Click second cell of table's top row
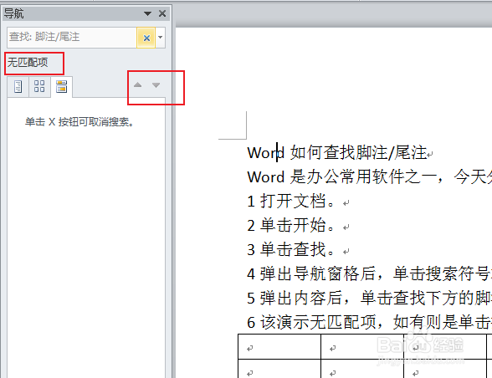 click(x=362, y=346)
